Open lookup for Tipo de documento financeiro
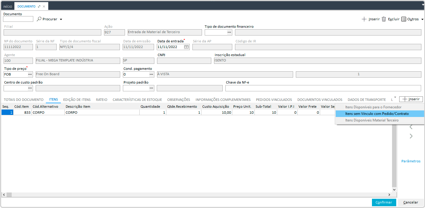This screenshot has height=208, width=425. (229, 32)
